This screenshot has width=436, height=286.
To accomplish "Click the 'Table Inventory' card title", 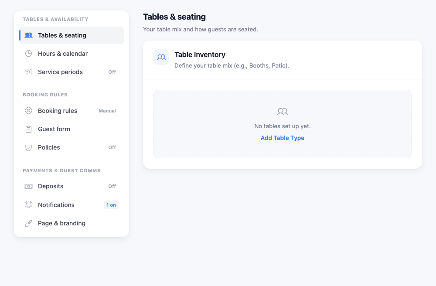I will pyautogui.click(x=200, y=55).
